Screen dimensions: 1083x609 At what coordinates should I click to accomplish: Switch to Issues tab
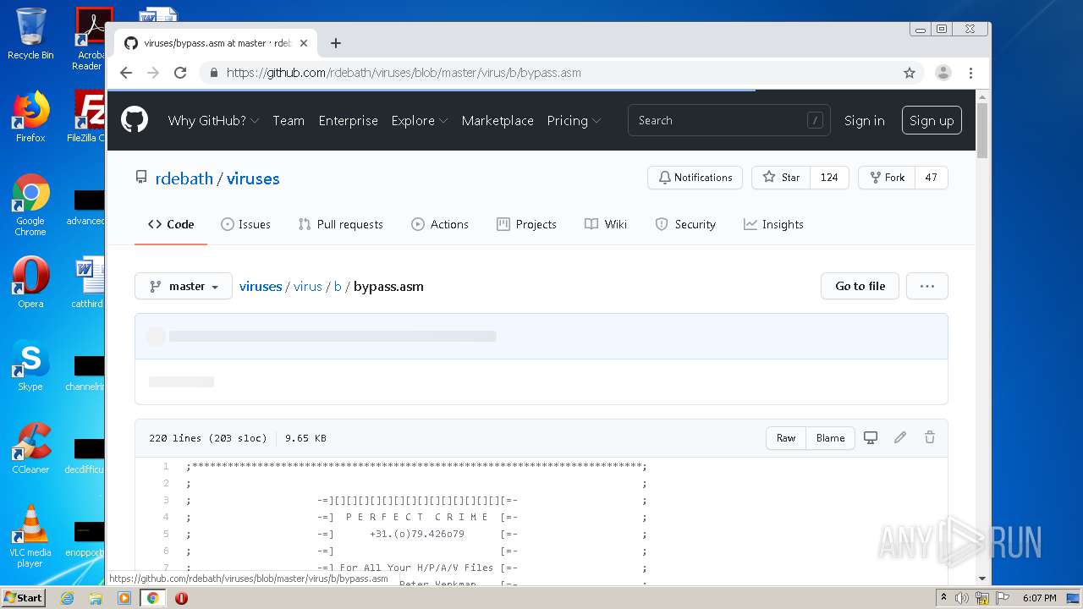245,224
